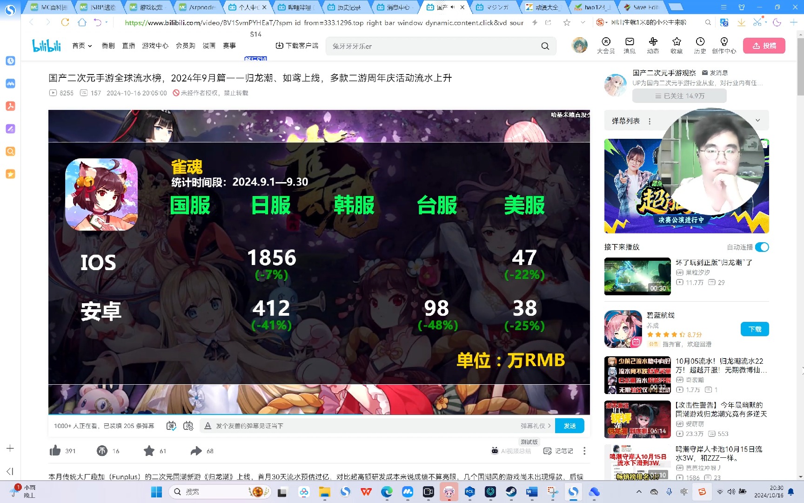Click the 发消息 link near uploader
The width and height of the screenshot is (804, 503).
[715, 73]
